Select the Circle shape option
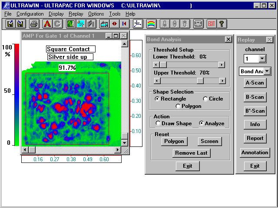278x208 pixels. pos(205,99)
